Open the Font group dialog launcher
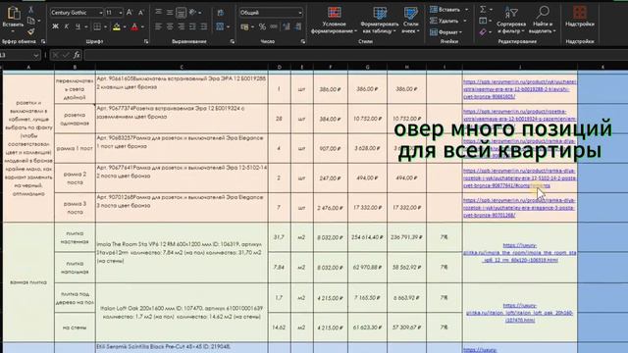628x353 pixels. tap(146, 41)
